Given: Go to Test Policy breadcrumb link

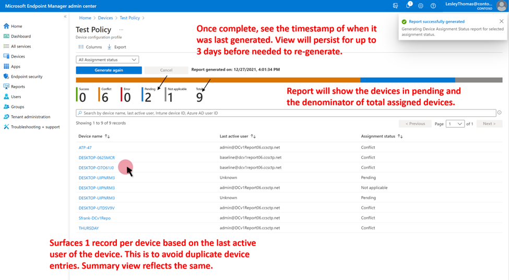Looking at the screenshot, I should [130, 18].
